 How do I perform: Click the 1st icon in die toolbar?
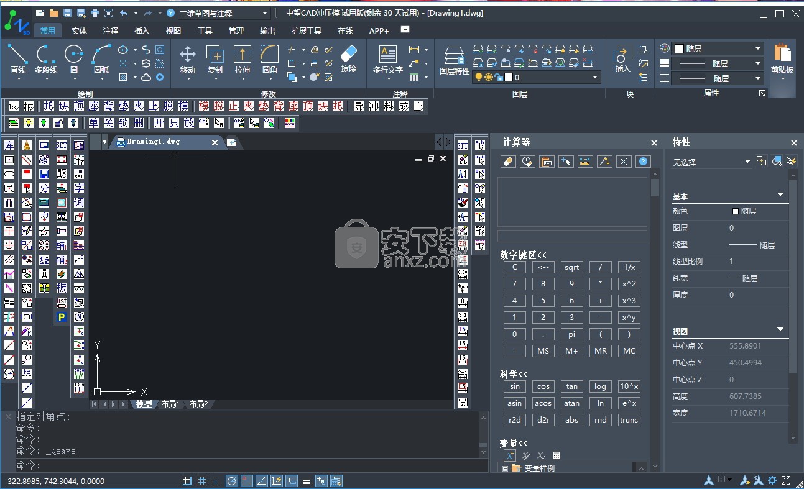point(14,106)
